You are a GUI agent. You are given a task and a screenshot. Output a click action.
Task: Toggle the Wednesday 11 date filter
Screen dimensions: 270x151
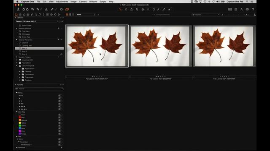coord(60,145)
